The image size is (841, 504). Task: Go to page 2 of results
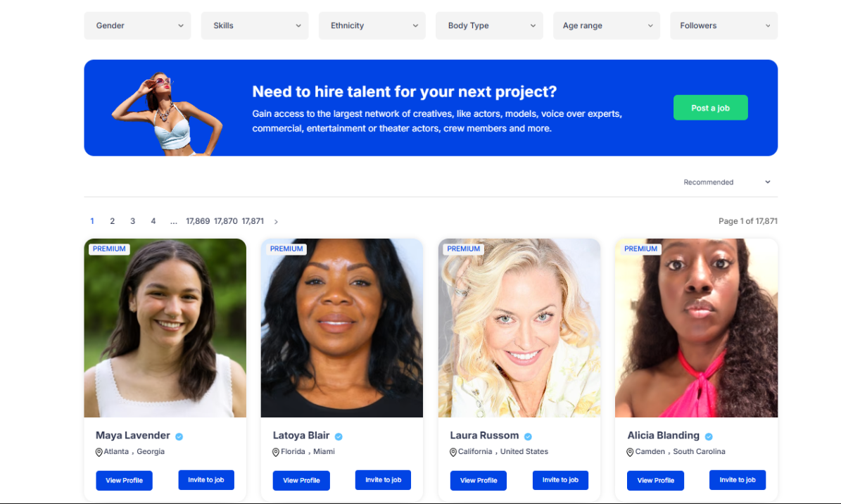coord(112,221)
